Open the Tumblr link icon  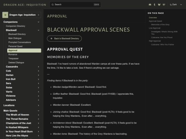click(x=154, y=4)
